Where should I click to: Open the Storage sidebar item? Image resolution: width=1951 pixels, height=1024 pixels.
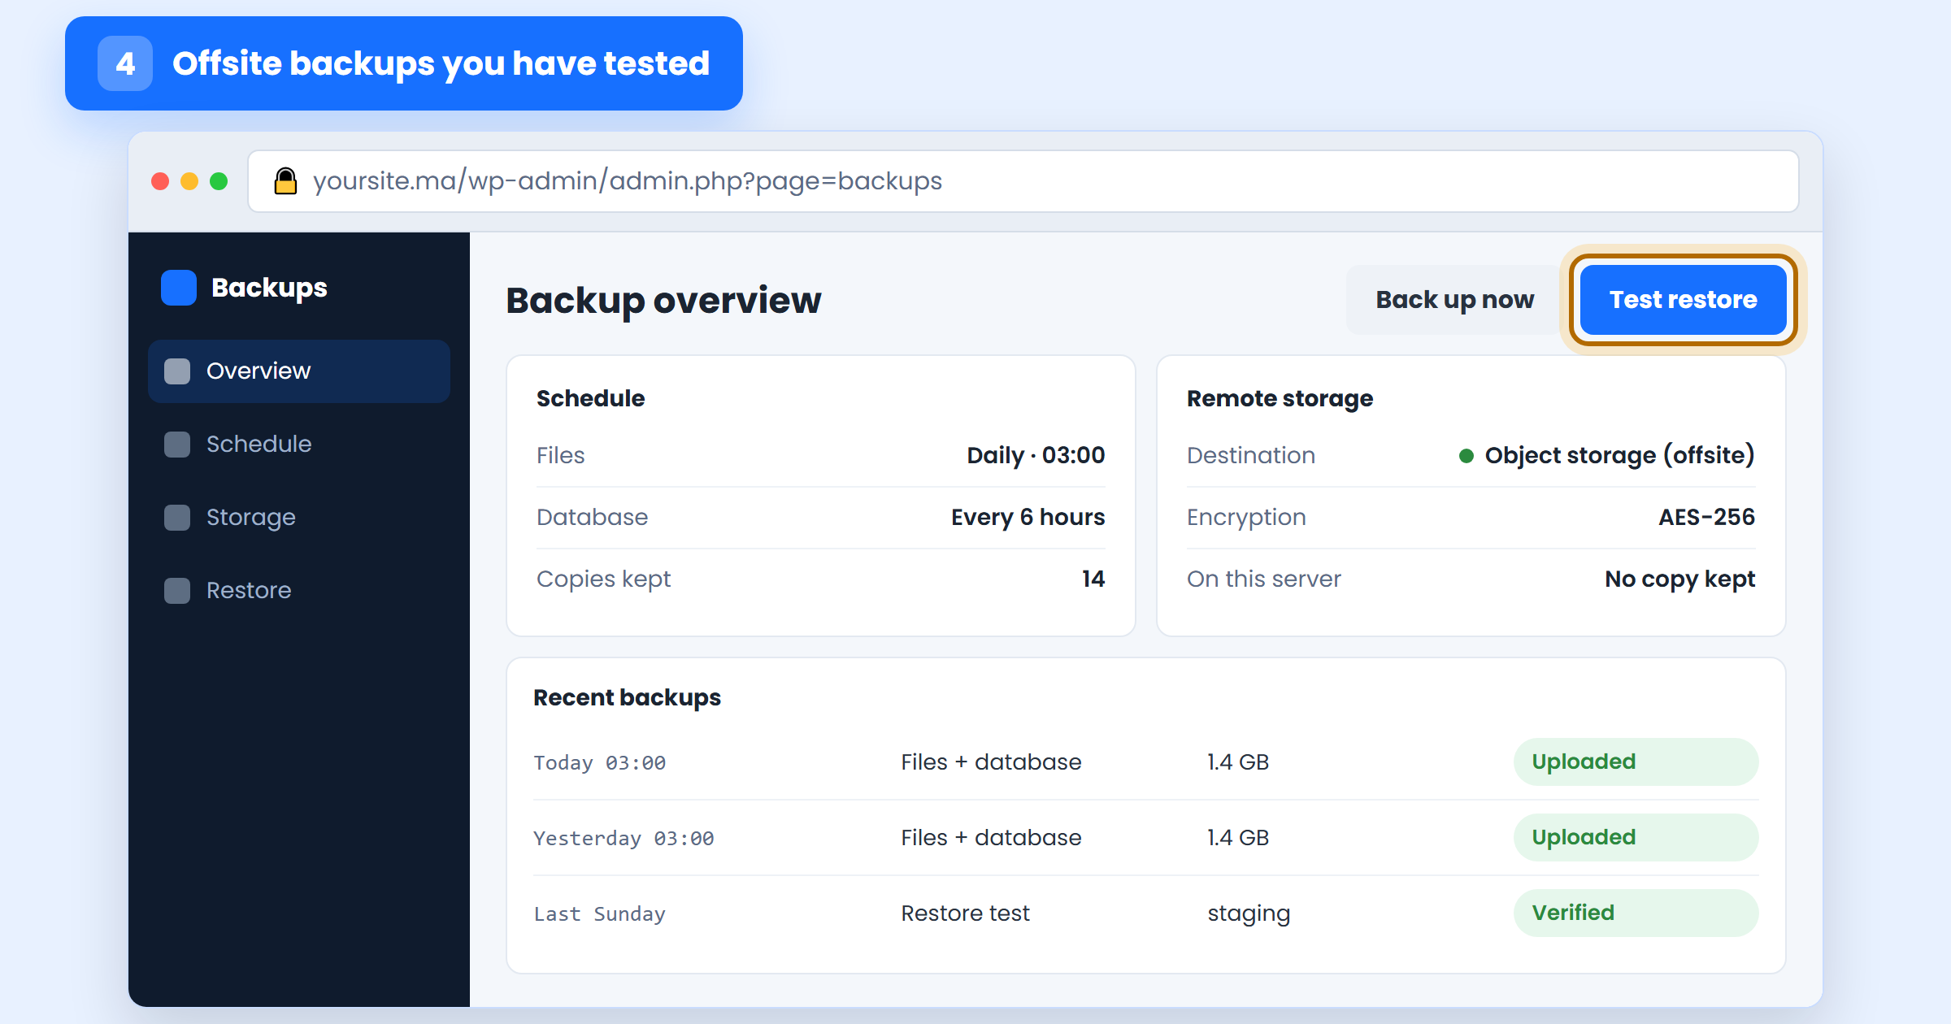click(299, 518)
